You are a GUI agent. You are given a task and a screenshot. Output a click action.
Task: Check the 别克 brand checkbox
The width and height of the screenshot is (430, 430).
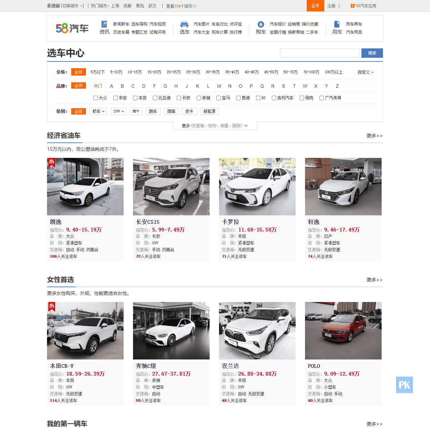tap(302, 98)
